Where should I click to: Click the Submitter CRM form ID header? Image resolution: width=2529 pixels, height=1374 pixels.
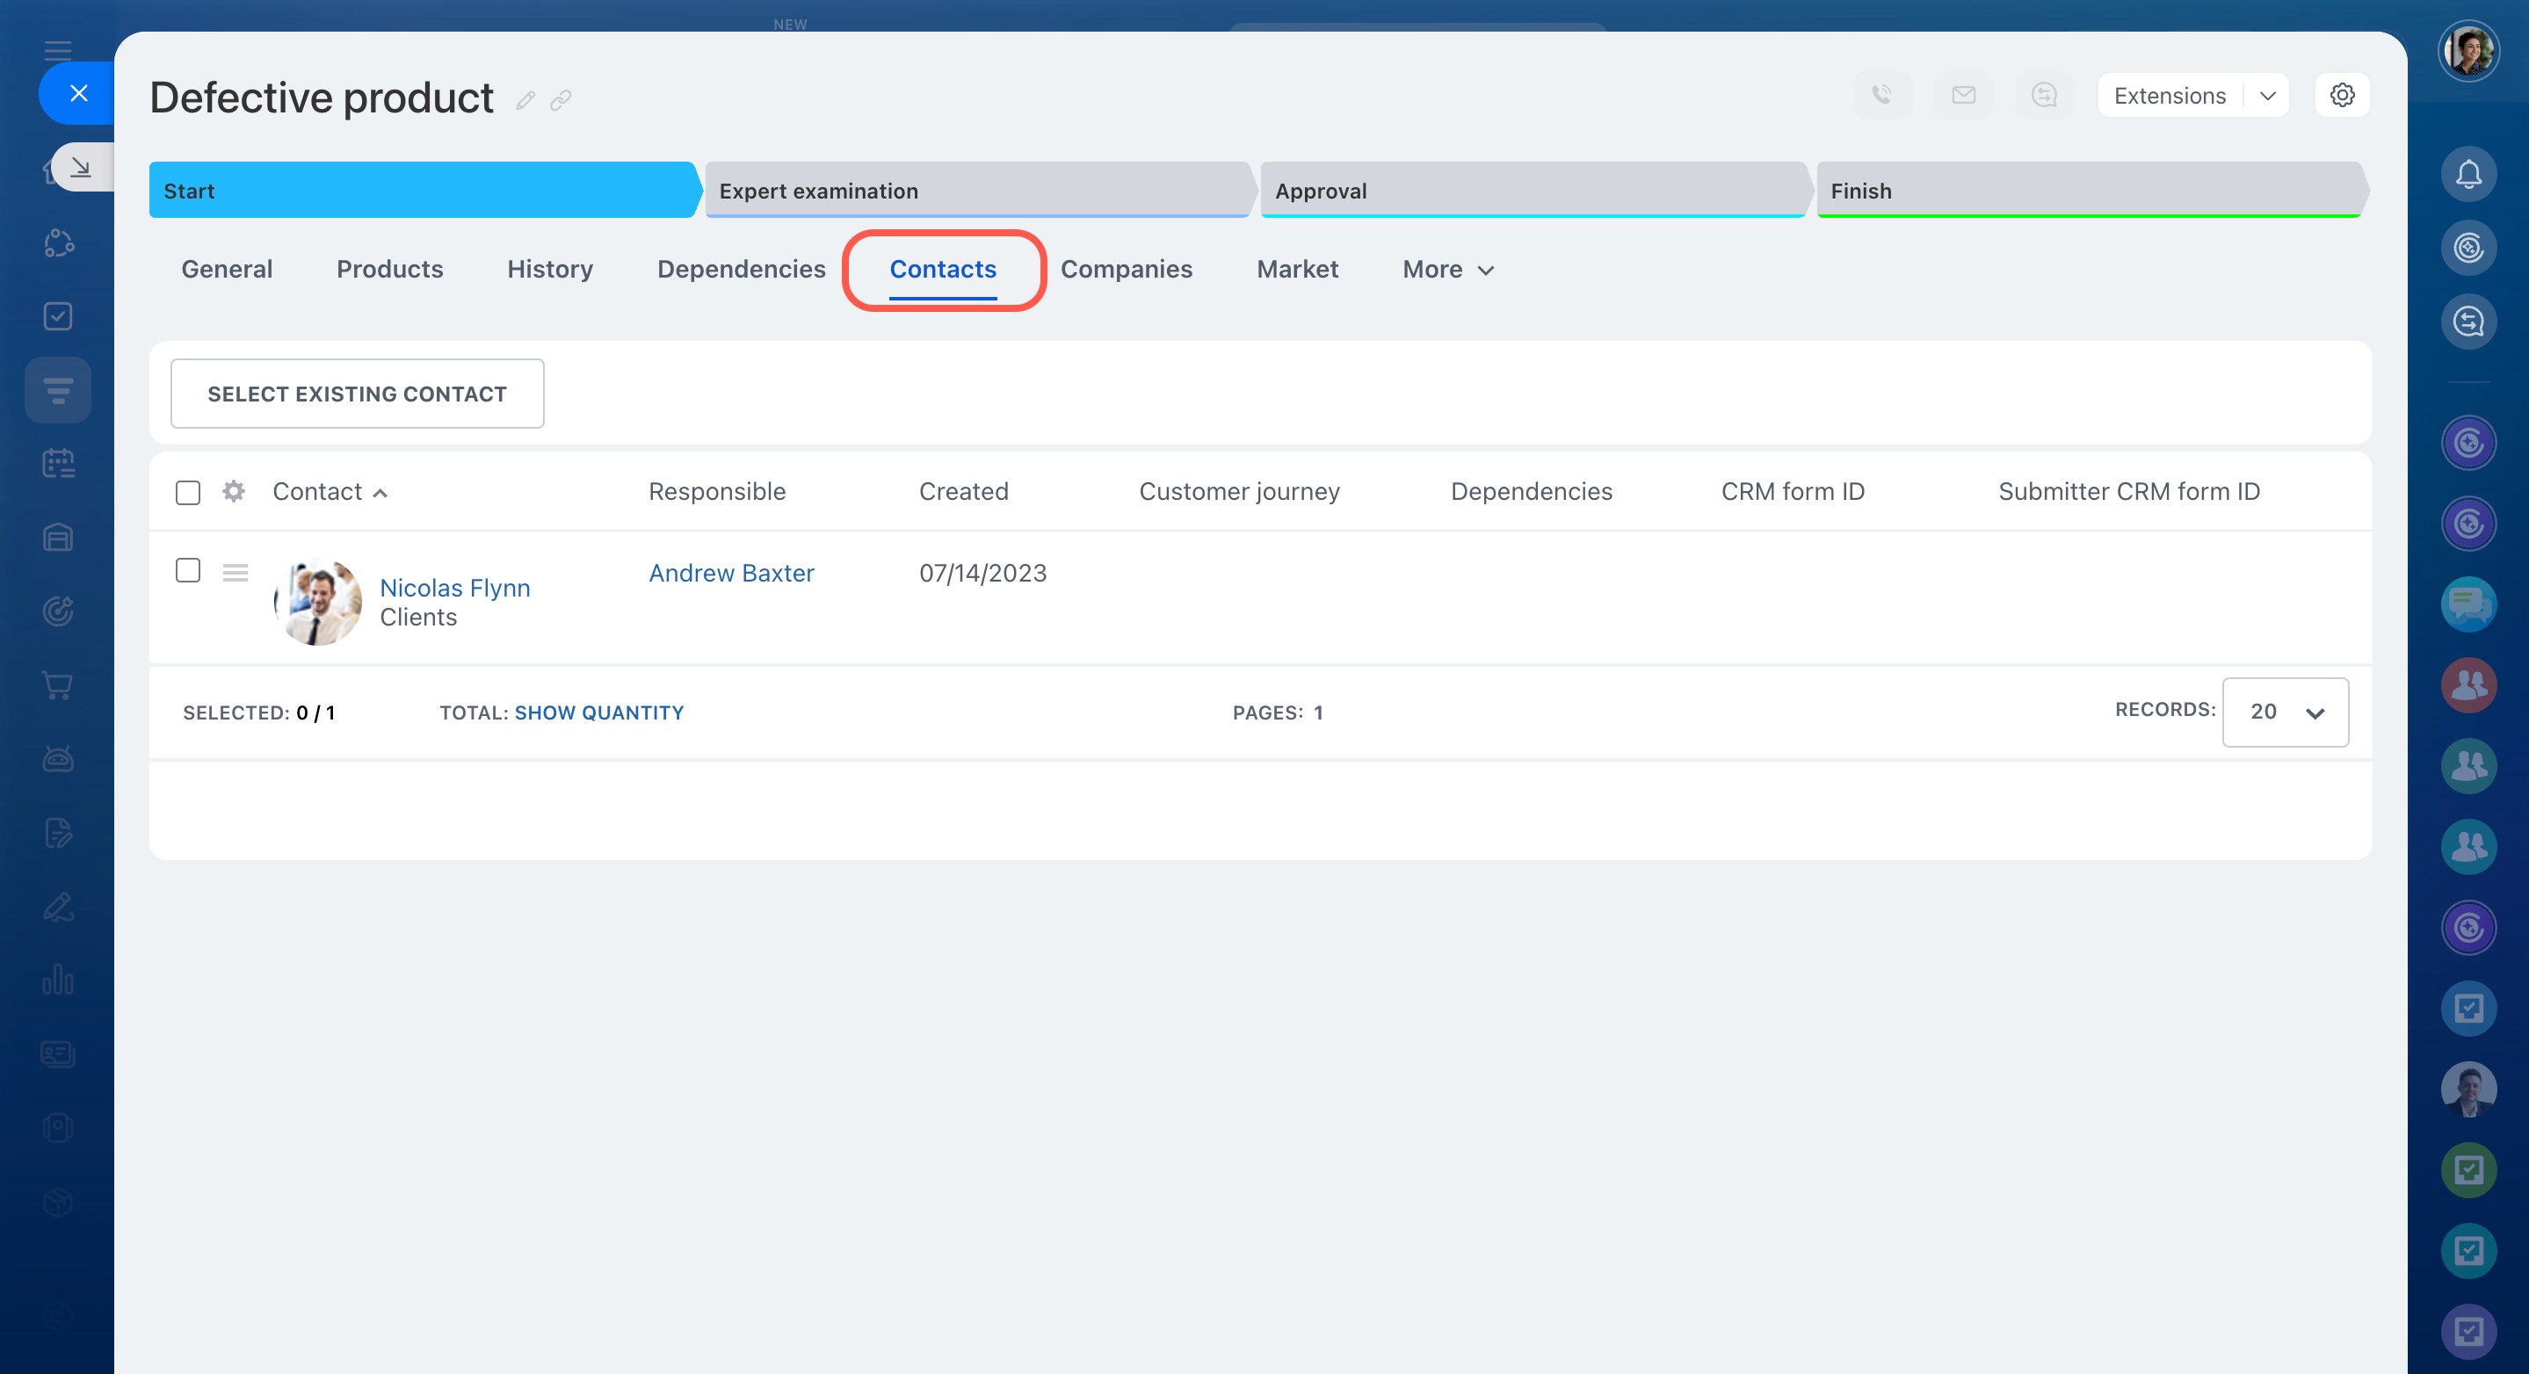(2128, 492)
